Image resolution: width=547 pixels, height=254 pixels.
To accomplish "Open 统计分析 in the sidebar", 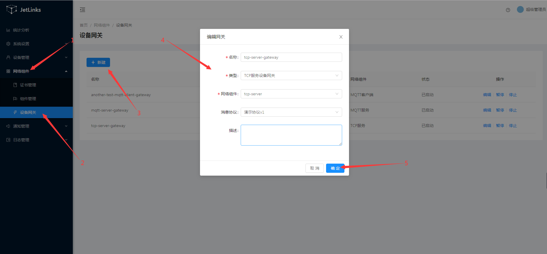I will pos(21,30).
